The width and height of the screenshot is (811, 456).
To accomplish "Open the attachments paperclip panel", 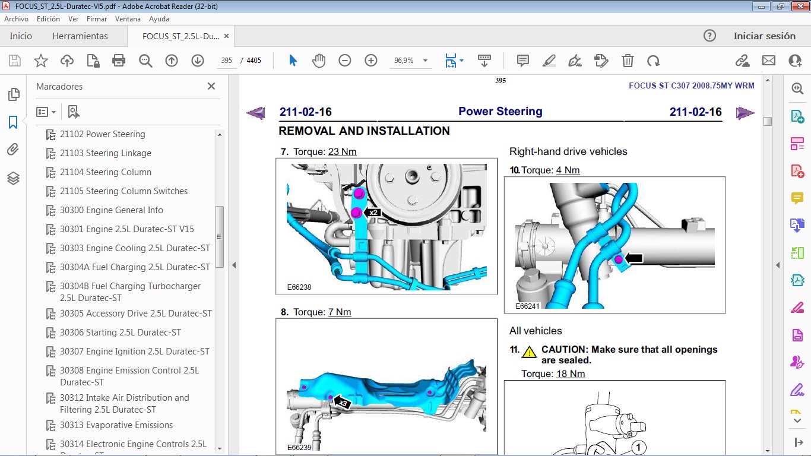I will click(x=13, y=150).
